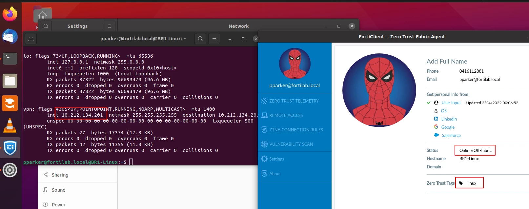
Task: Select Sound in Settings sidebar
Action: (78, 190)
